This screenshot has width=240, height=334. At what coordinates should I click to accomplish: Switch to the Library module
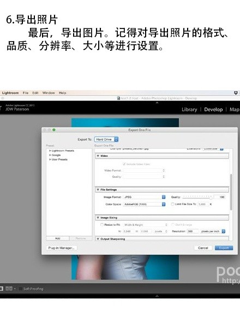[x=189, y=109]
